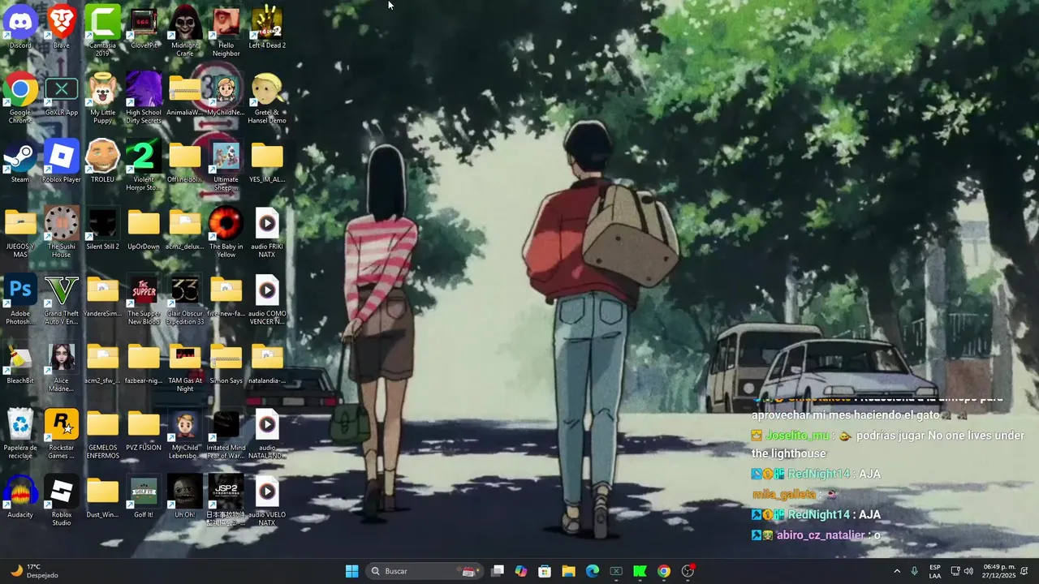Select the audio VUELO NATX file
The height and width of the screenshot is (584, 1039).
(267, 500)
